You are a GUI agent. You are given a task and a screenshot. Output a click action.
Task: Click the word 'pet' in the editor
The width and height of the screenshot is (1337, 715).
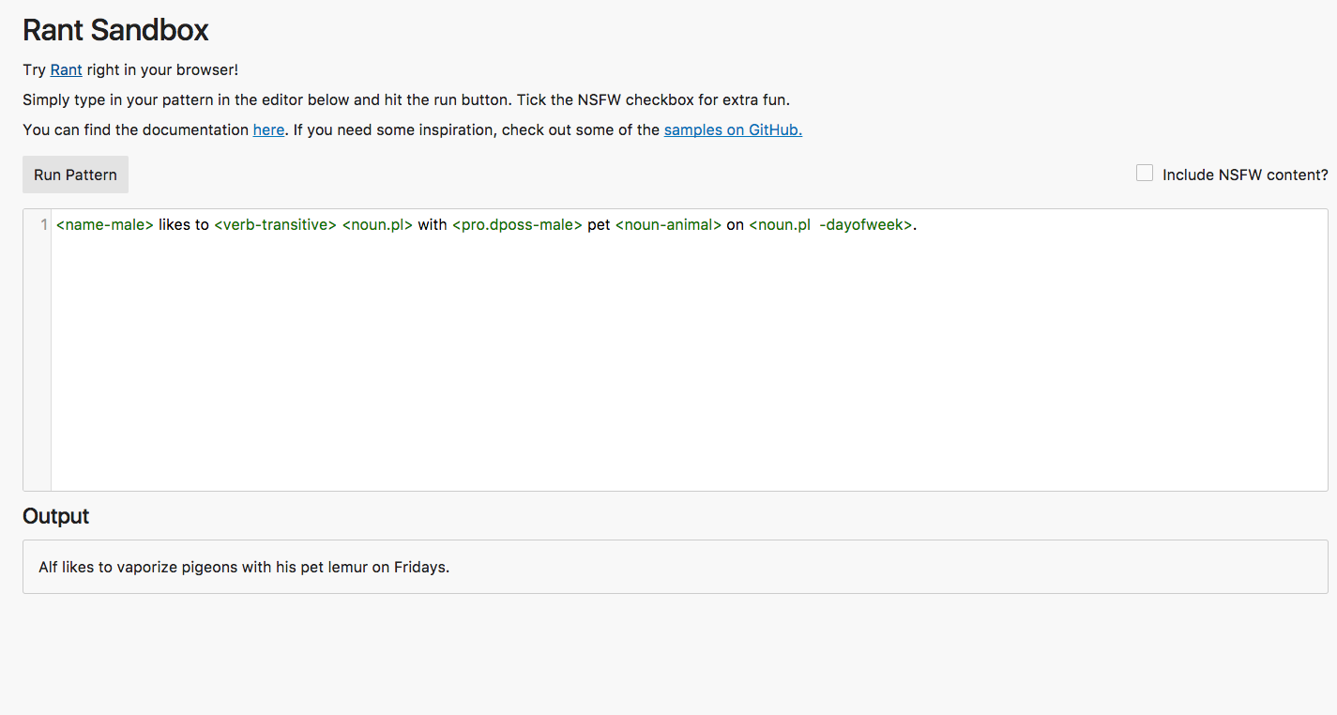[599, 225]
